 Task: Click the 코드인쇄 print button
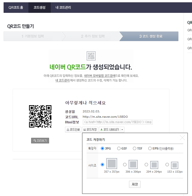coord(73,130)
